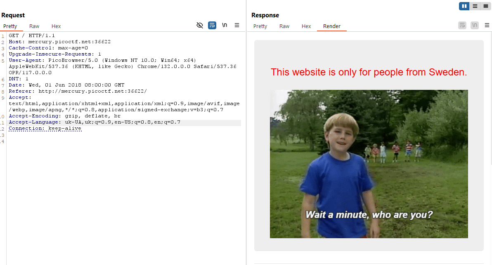The image size is (492, 265).
Task: Click the Response newline \n icon
Action: click(x=475, y=25)
